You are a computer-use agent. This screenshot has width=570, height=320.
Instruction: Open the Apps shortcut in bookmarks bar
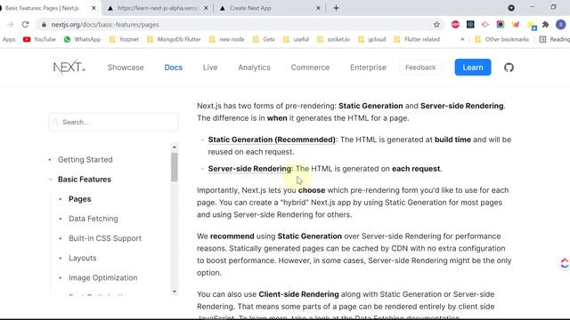coord(9,39)
